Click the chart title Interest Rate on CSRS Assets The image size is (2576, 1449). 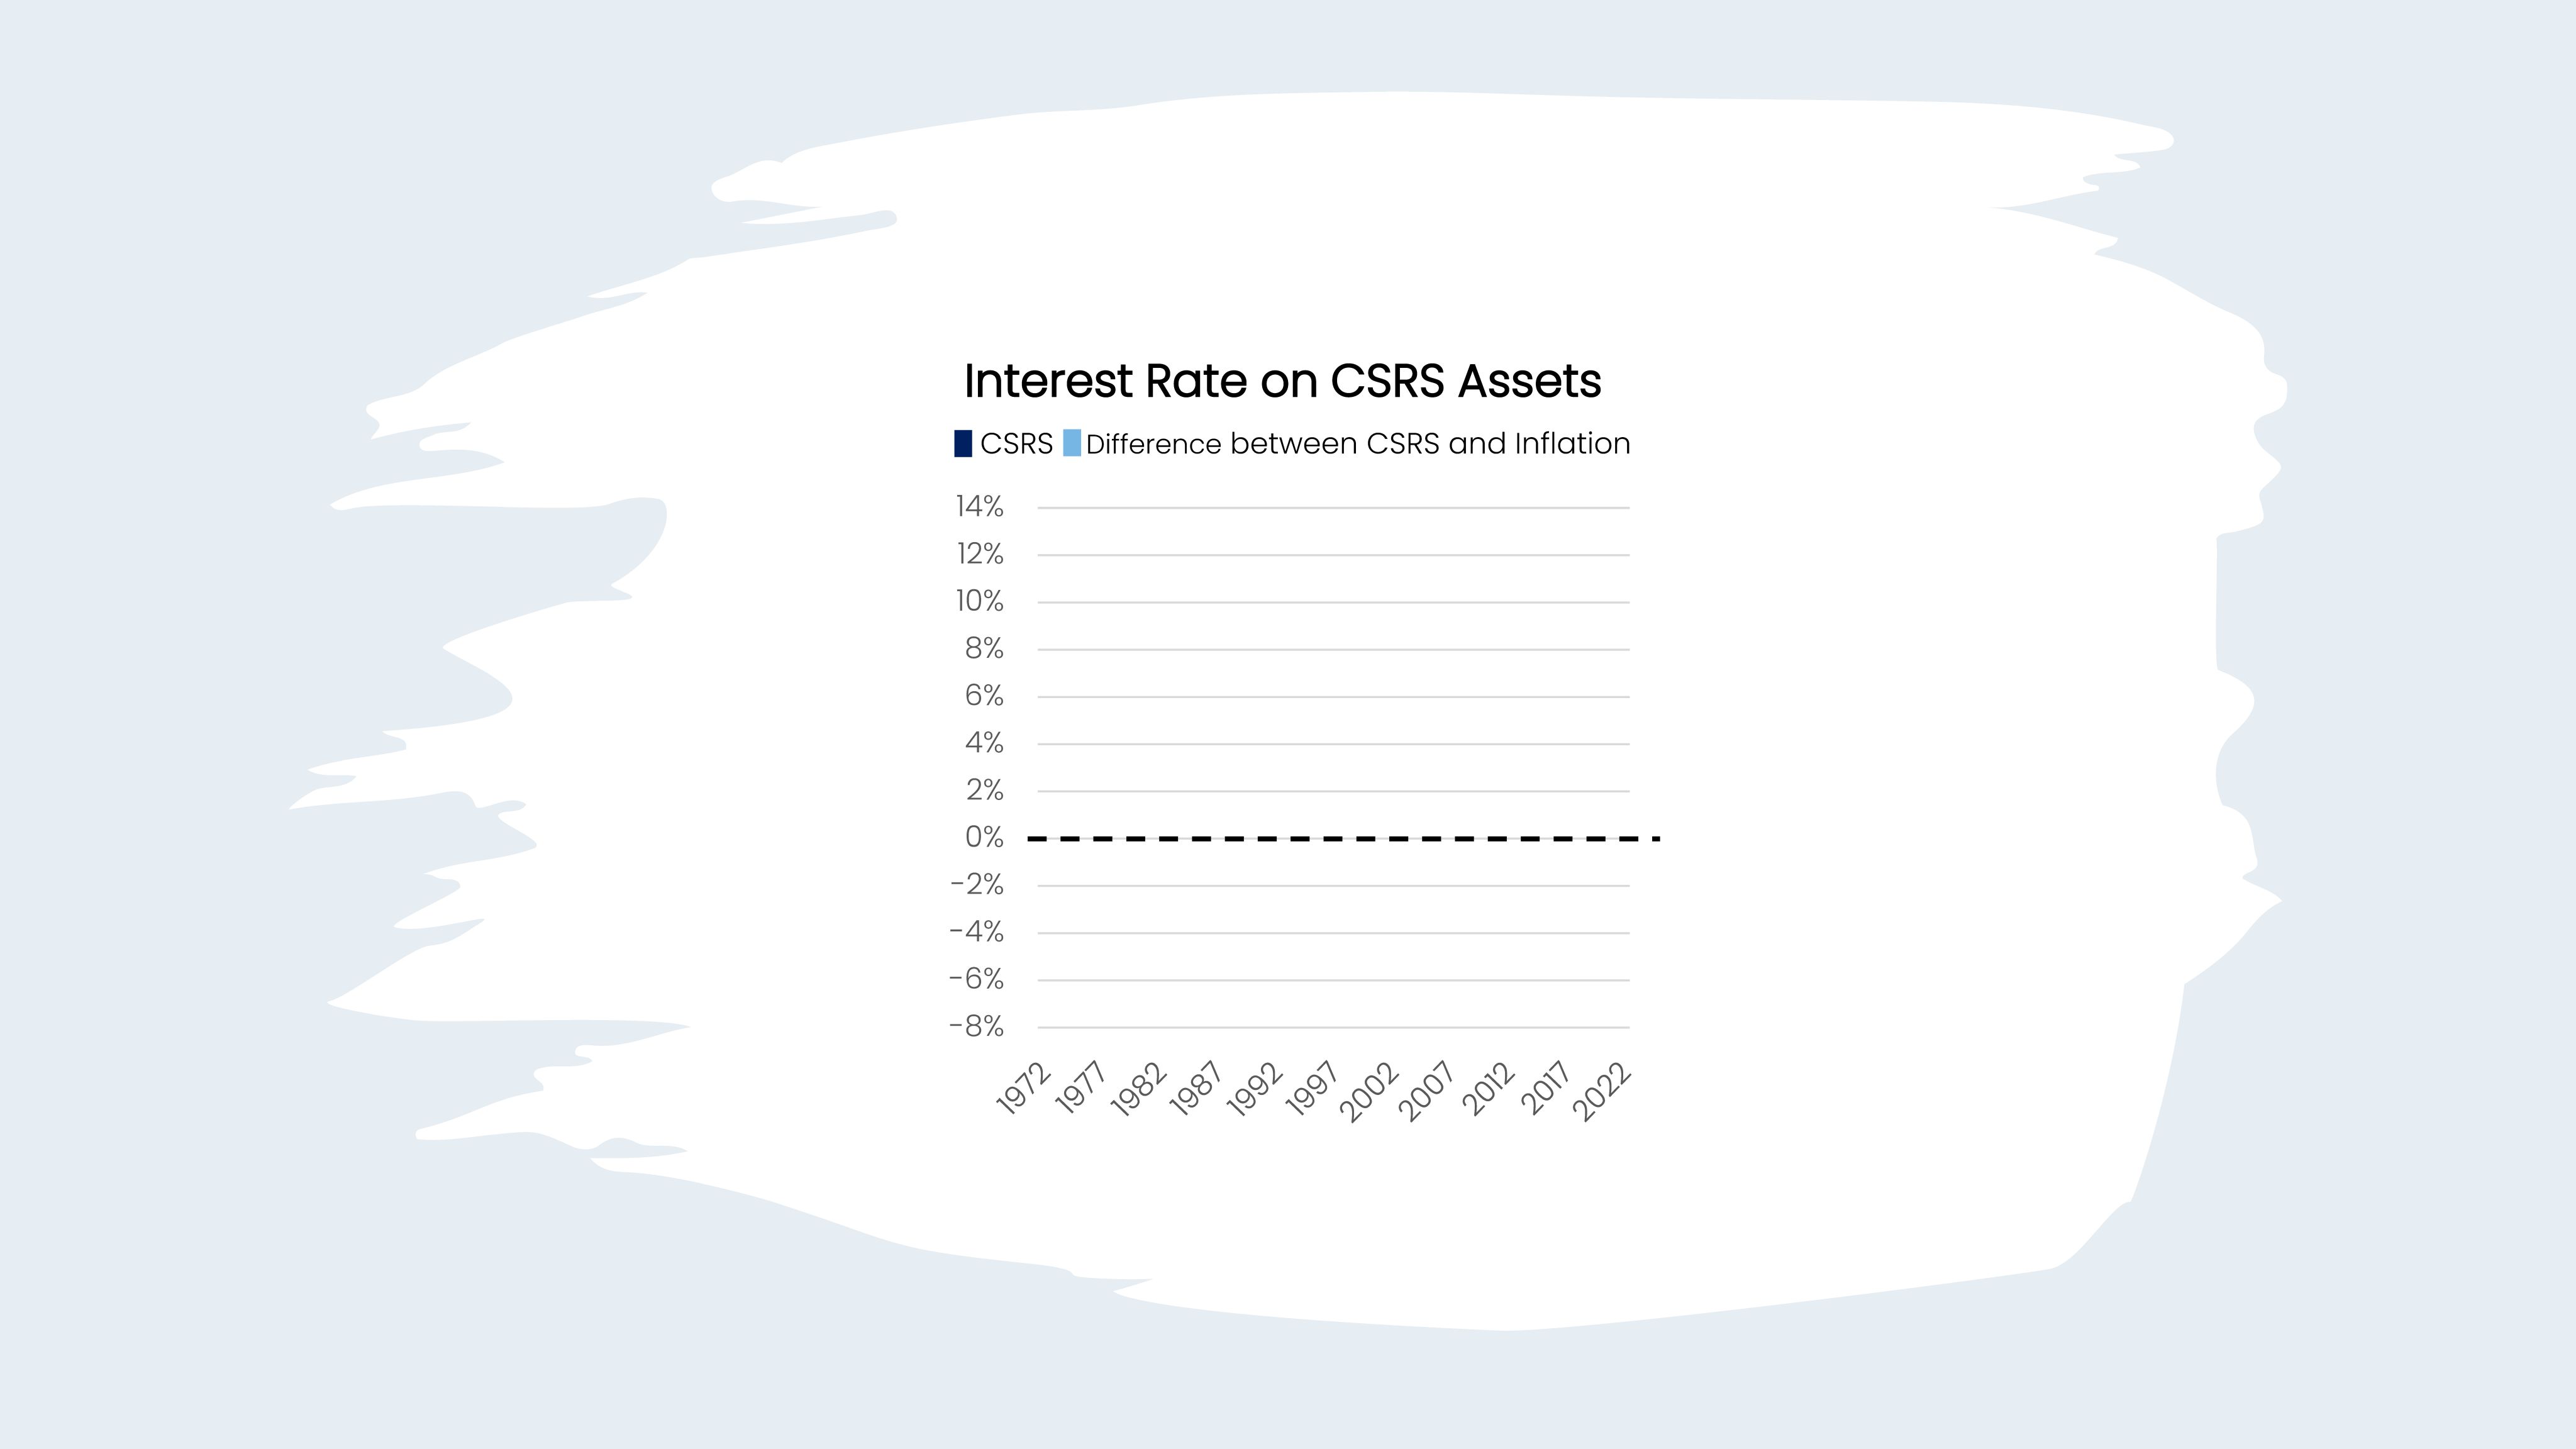click(x=1282, y=381)
